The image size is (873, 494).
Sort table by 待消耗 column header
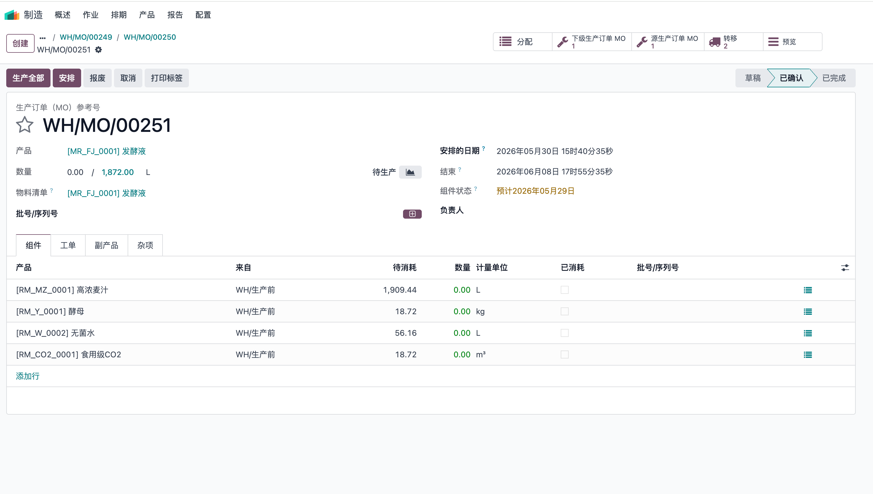[404, 267]
